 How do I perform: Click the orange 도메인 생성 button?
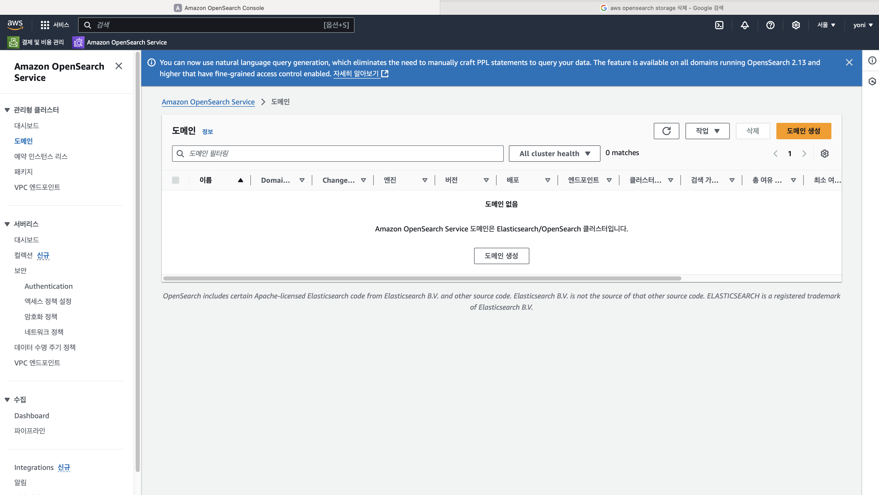tap(803, 131)
